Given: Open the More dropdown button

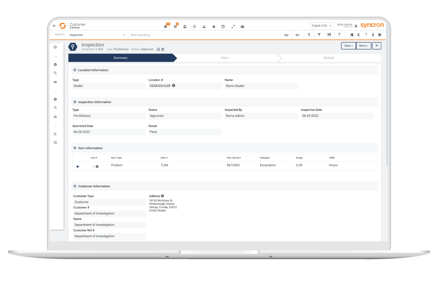Looking at the screenshot, I should [364, 46].
